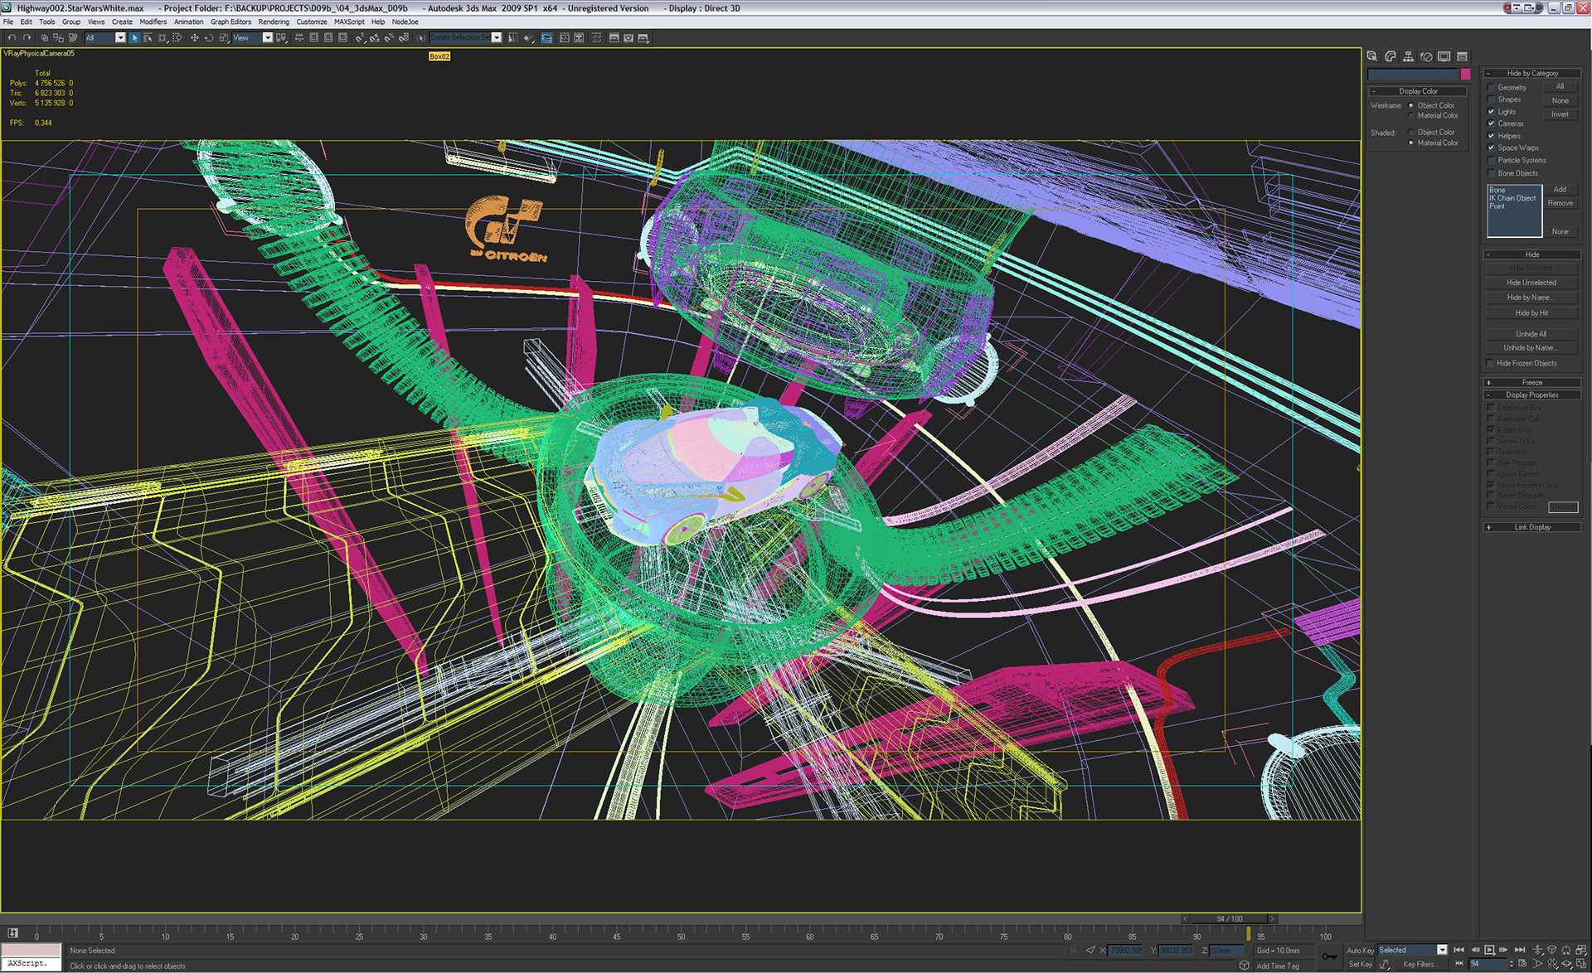Viewport: 1592px width, 973px height.
Task: Select the Select and Move tool
Action: [194, 37]
